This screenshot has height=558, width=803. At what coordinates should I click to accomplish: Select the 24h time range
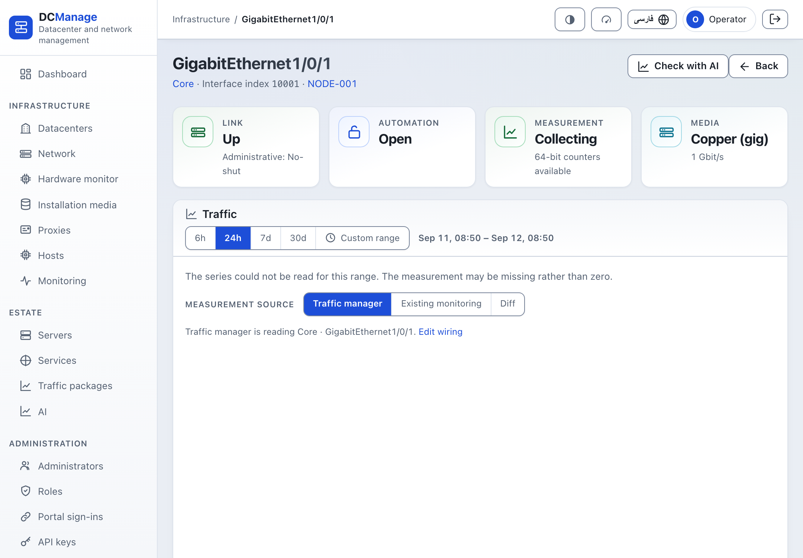coord(233,238)
